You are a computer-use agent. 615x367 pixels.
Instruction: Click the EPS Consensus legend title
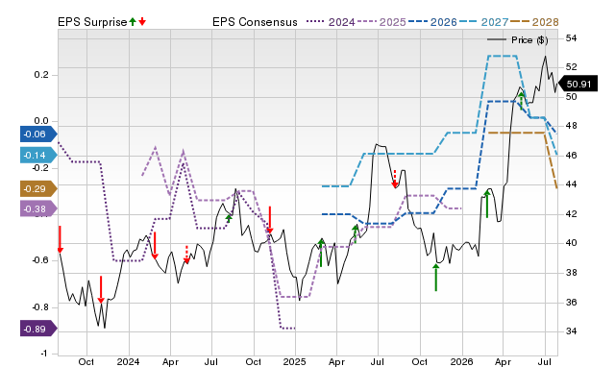[x=255, y=22]
